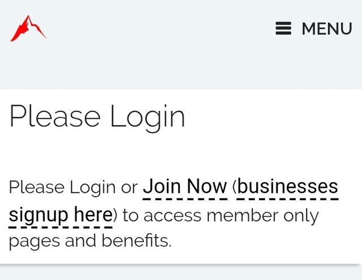Open the MENU navigation label
Screen dimensions: 362x280
[x=326, y=28]
